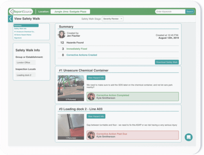Open the chat bubble widget icon
The height and width of the screenshot is (155, 204).
pyautogui.click(x=188, y=137)
